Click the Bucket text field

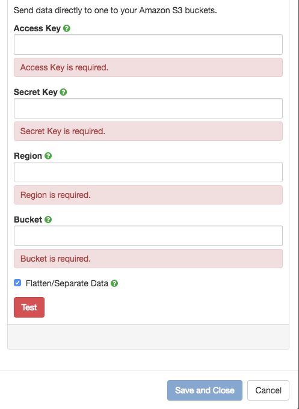tap(148, 236)
